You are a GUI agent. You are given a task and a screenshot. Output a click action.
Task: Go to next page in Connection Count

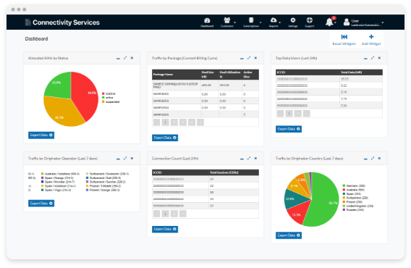pyautogui.click(x=183, y=214)
